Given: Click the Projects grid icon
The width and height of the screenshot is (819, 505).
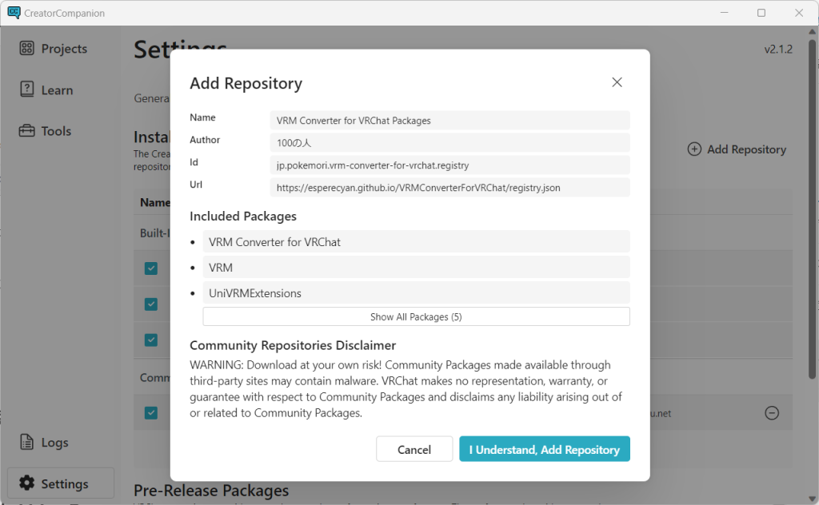Looking at the screenshot, I should click(26, 48).
